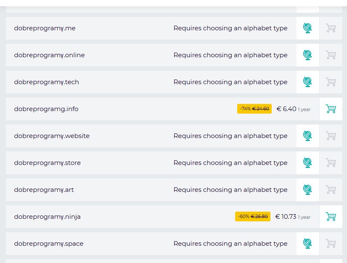Click the € 10.73 yearly price
Screen dimensions: 347x263
click(x=286, y=217)
